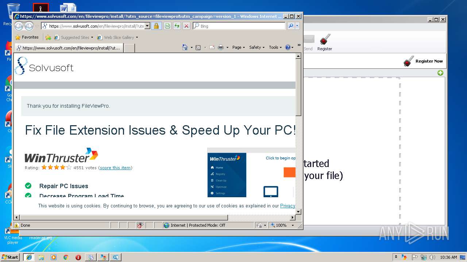Click the Solvusoft logo

pyautogui.click(x=44, y=66)
